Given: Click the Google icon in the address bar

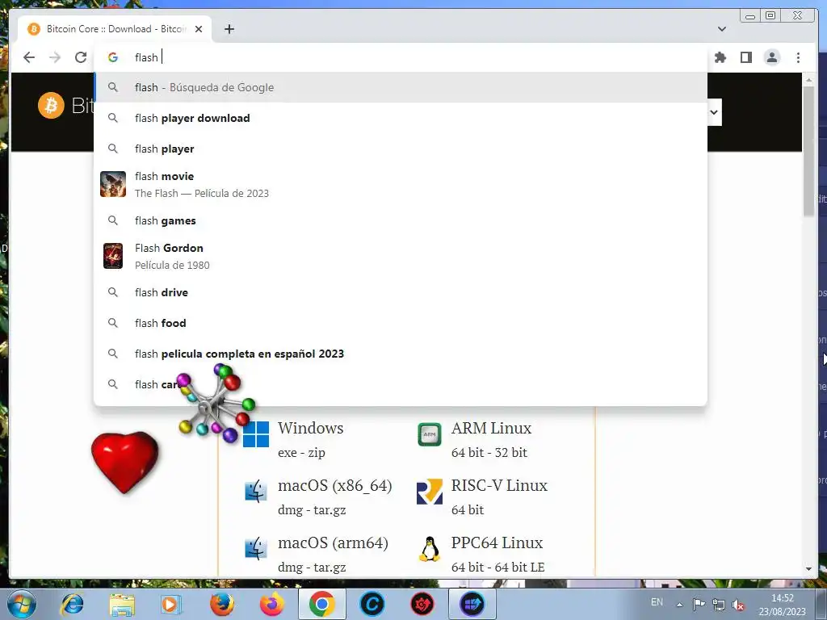Looking at the screenshot, I should (x=113, y=57).
